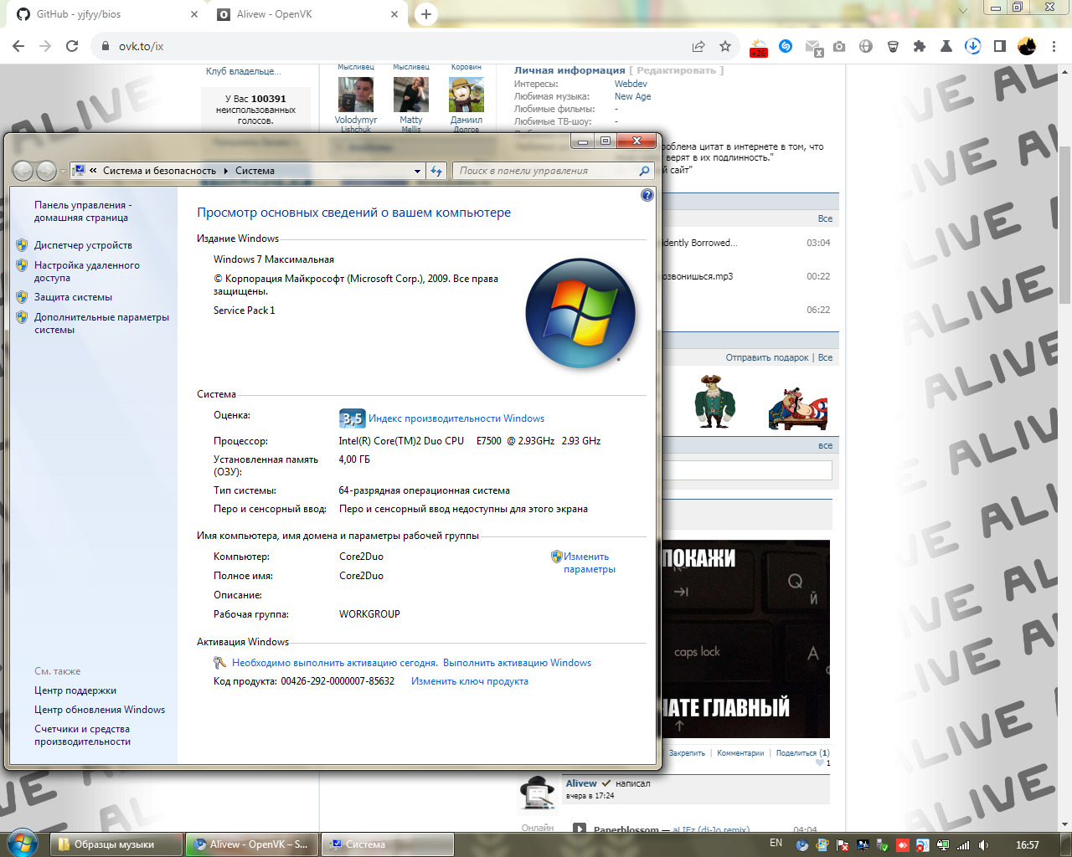Open Chrome extensions puzzle icon
1072x857 pixels.
click(920, 46)
